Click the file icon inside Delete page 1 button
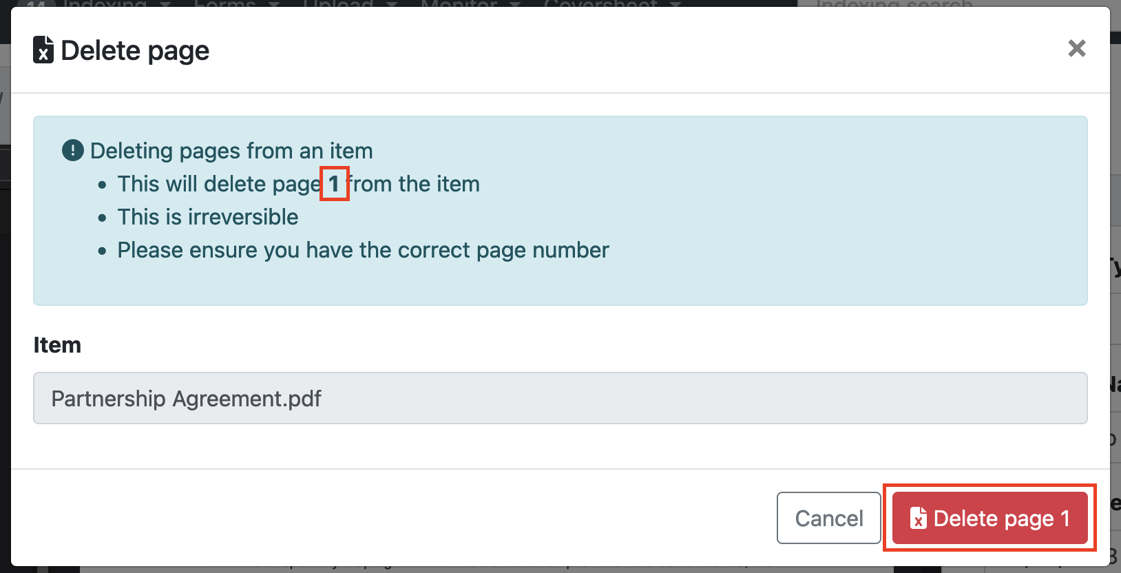This screenshot has height=573, width=1121. 918,518
